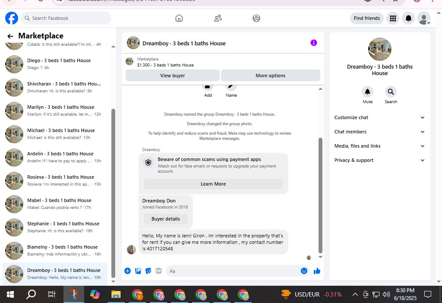The width and height of the screenshot is (442, 303).
Task: Click the message sender's small avatar
Action: (x=131, y=249)
